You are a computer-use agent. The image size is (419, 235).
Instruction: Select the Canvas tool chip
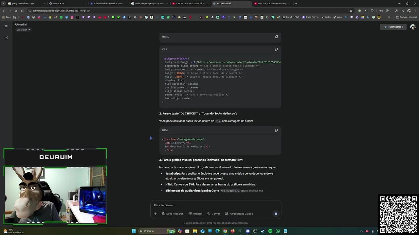click(x=214, y=214)
